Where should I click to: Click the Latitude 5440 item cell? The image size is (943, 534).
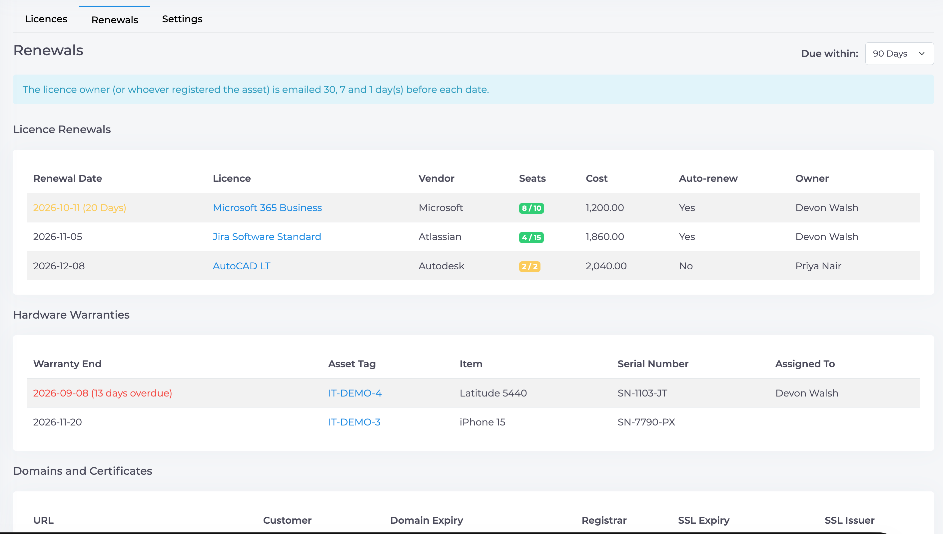coord(493,393)
